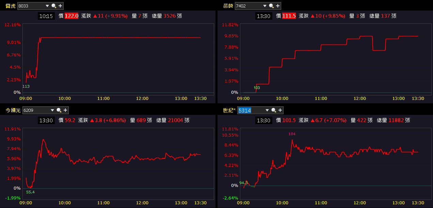Click the 10.55% axis label in 世紀 chart

[230, 135]
